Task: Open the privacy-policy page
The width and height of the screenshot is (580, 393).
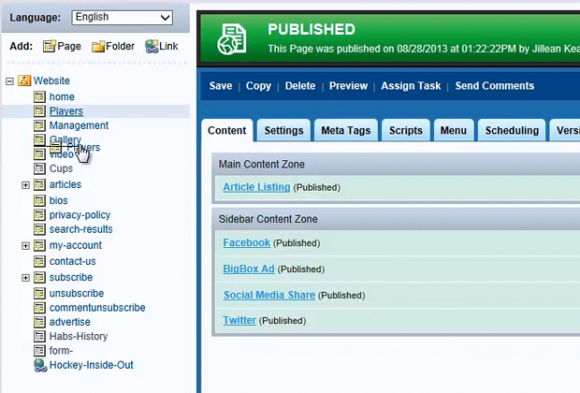Action: click(80, 215)
